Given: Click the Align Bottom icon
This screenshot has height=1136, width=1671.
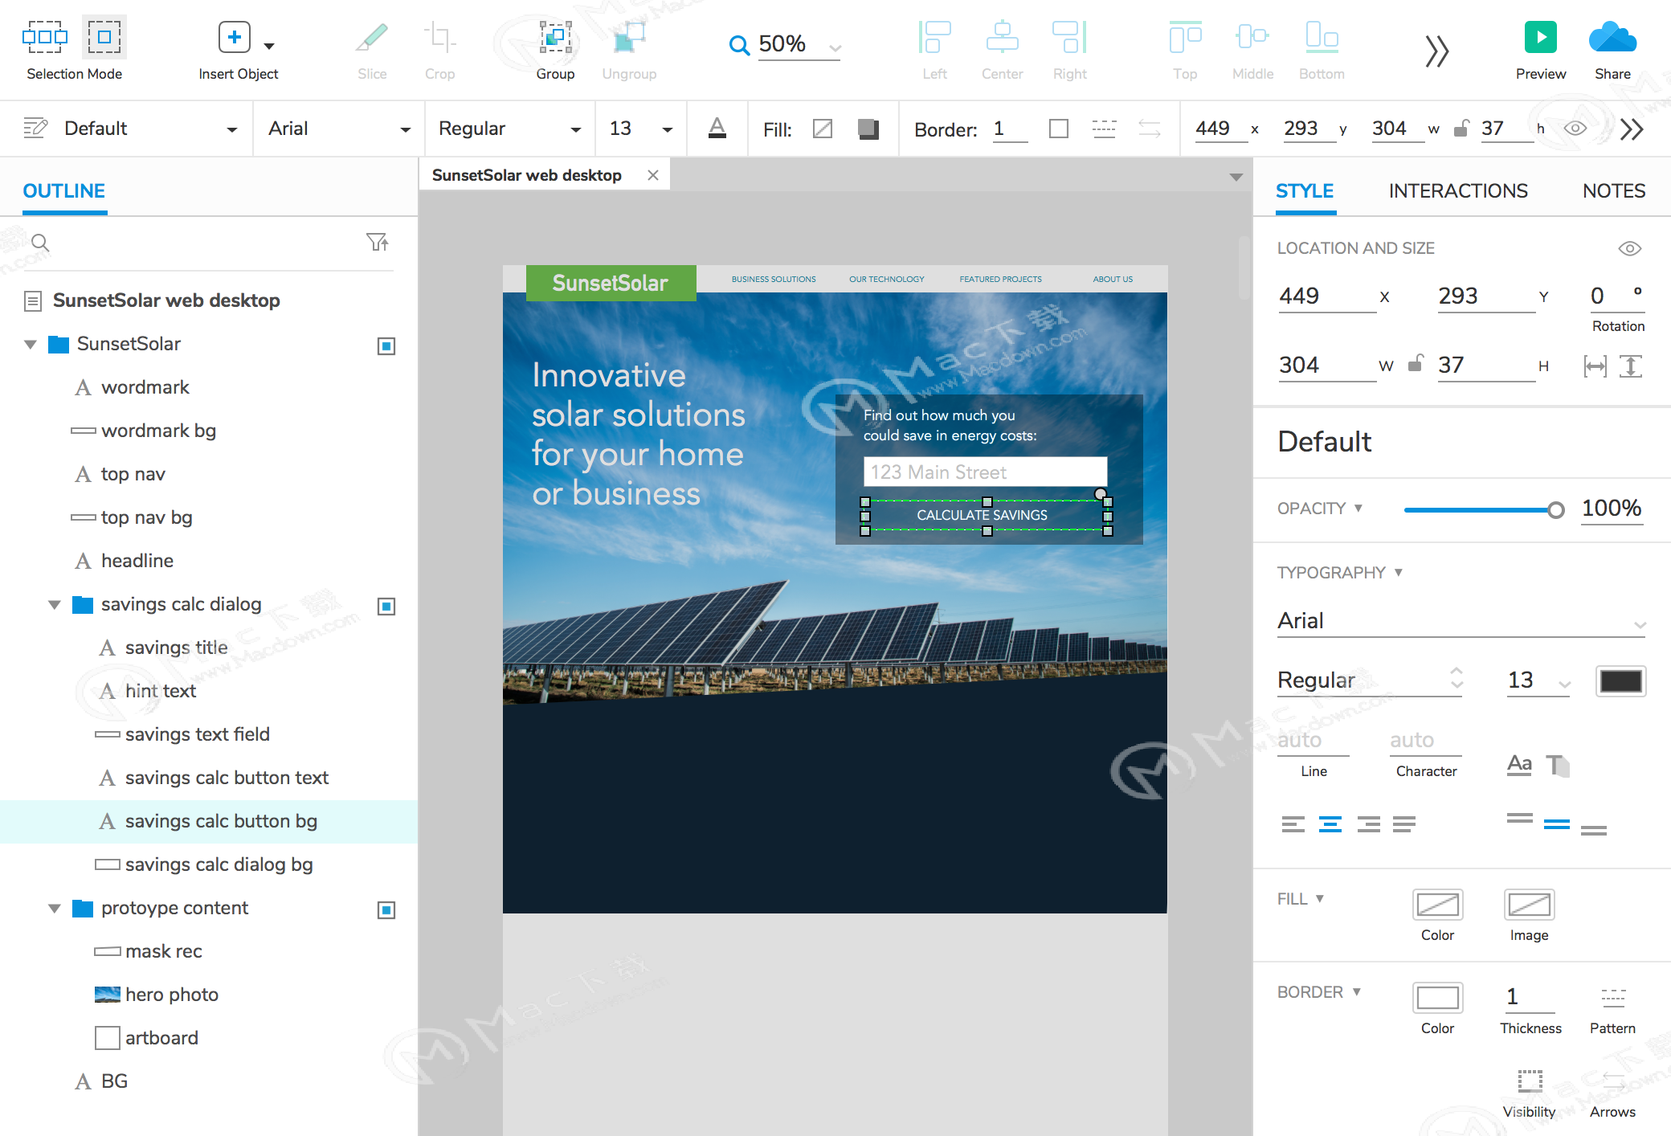Looking at the screenshot, I should [1322, 38].
